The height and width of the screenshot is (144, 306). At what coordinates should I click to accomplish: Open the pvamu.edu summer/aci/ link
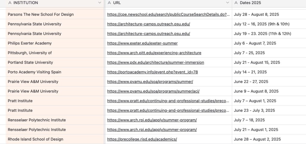coord(153,91)
